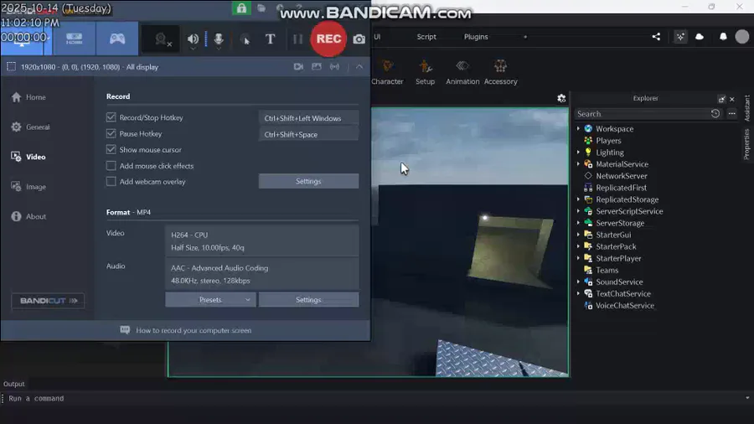Open the Format section Settings button
The image size is (754, 424).
tap(308, 299)
